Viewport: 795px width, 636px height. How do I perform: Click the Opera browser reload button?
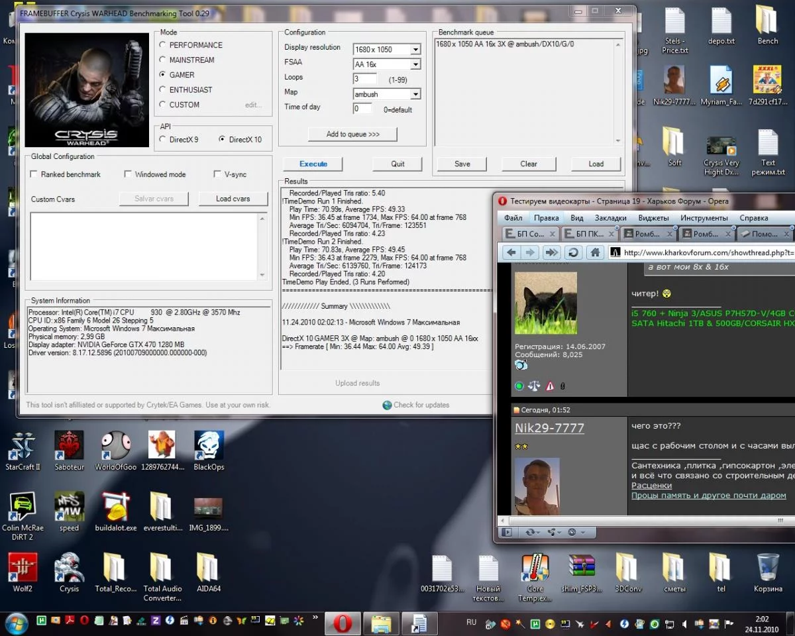573,252
